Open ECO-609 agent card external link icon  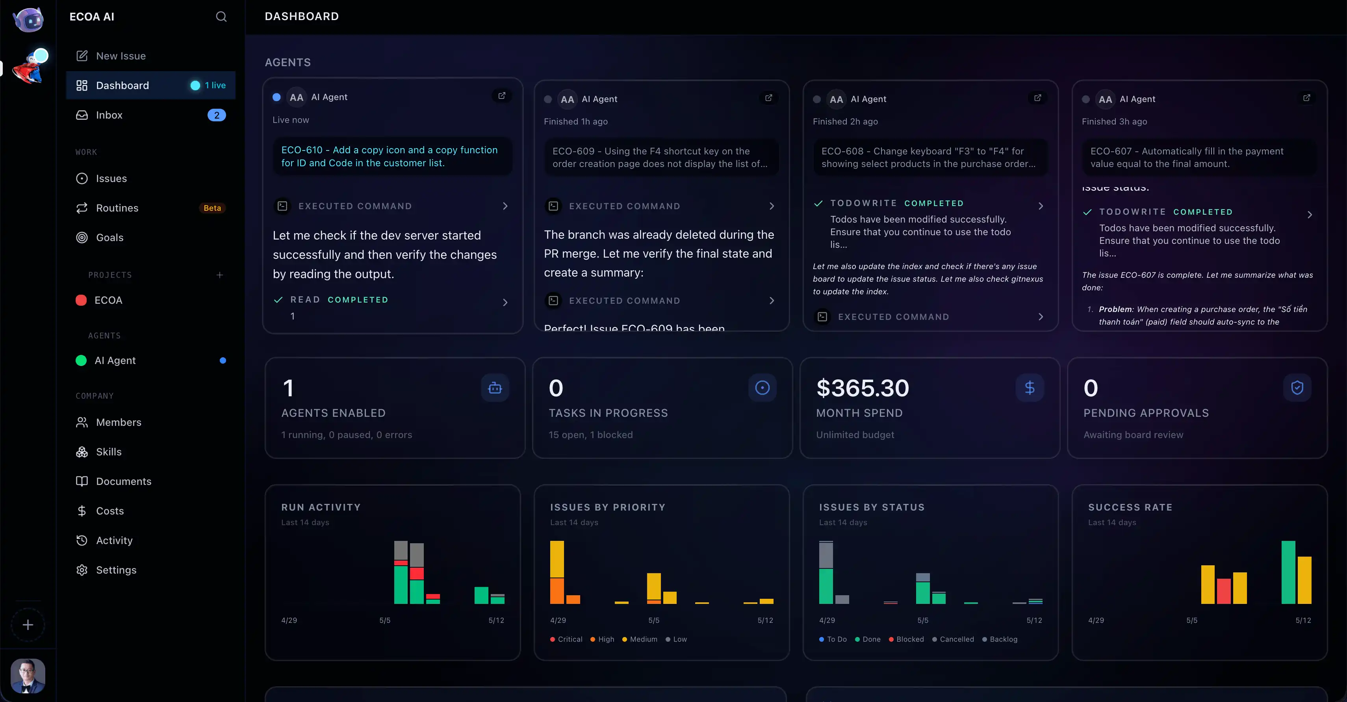point(769,98)
